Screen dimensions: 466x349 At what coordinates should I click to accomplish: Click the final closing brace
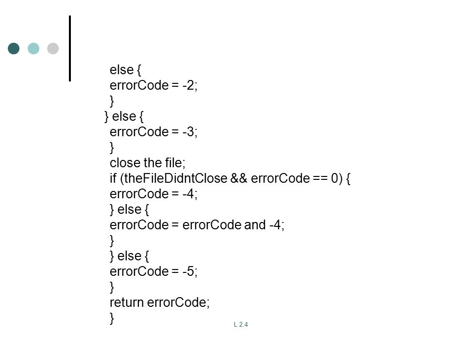click(112, 318)
